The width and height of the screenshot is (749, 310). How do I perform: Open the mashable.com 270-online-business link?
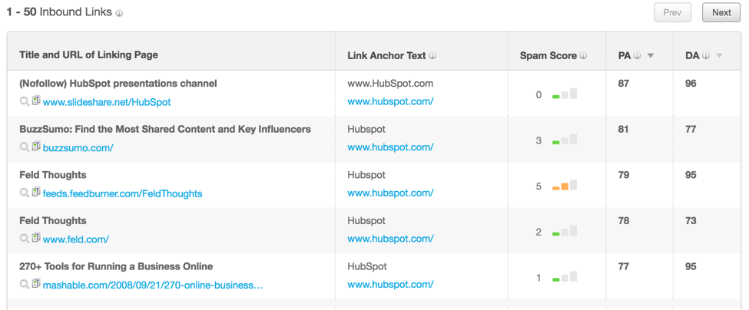pos(153,285)
